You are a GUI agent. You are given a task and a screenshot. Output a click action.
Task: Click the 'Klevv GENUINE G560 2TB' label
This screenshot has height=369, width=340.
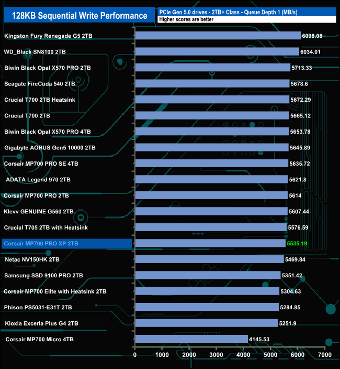tap(39, 212)
